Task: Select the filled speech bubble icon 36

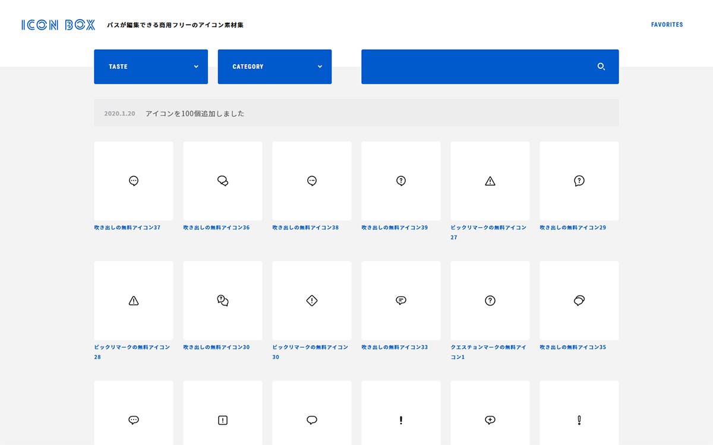Action: click(222, 180)
